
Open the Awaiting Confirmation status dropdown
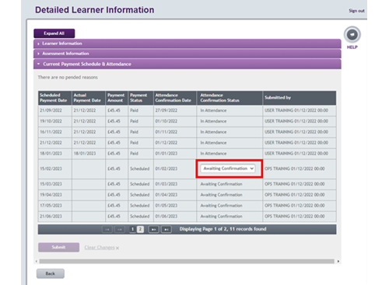228,169
